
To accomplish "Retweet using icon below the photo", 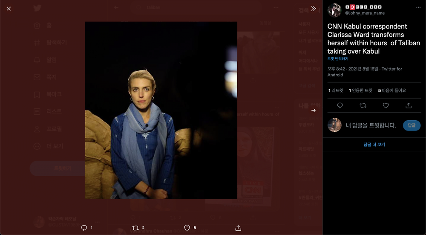I will [x=135, y=228].
